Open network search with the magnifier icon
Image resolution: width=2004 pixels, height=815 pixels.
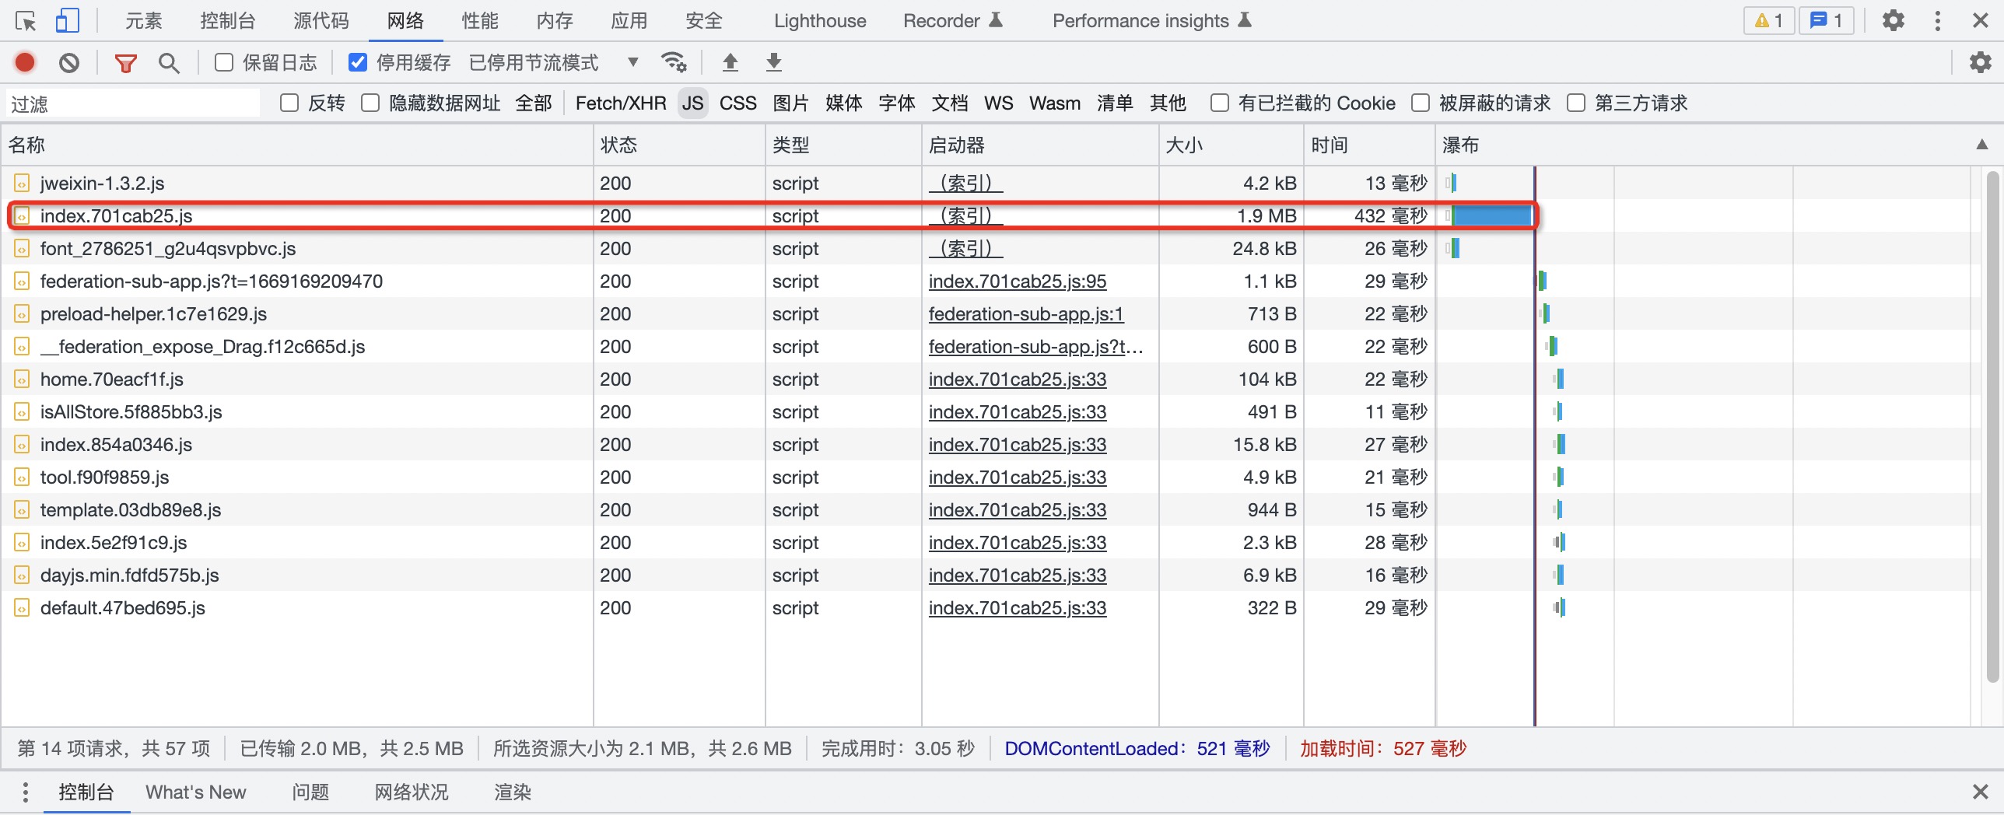169,62
